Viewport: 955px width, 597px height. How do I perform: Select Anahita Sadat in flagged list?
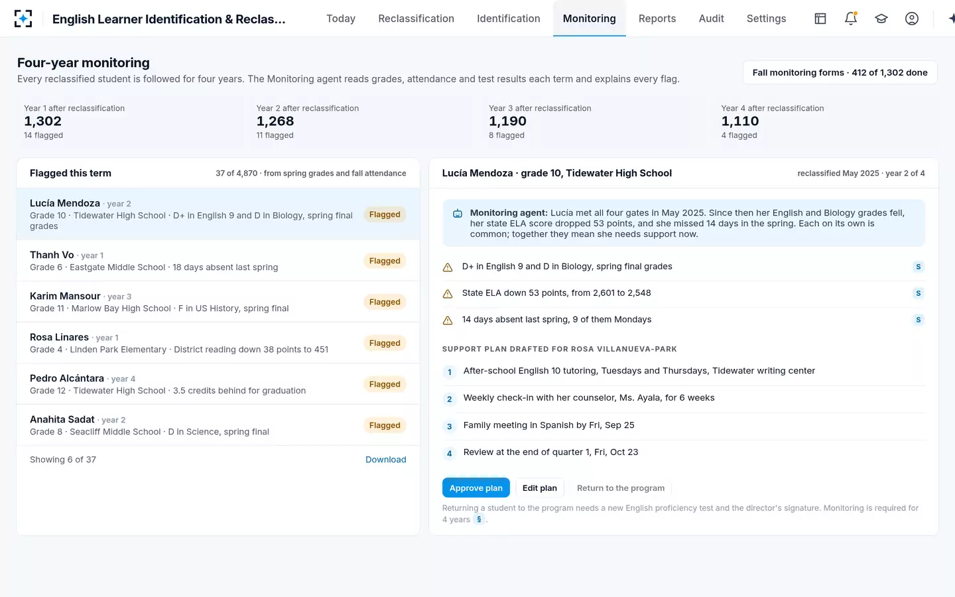(x=218, y=425)
